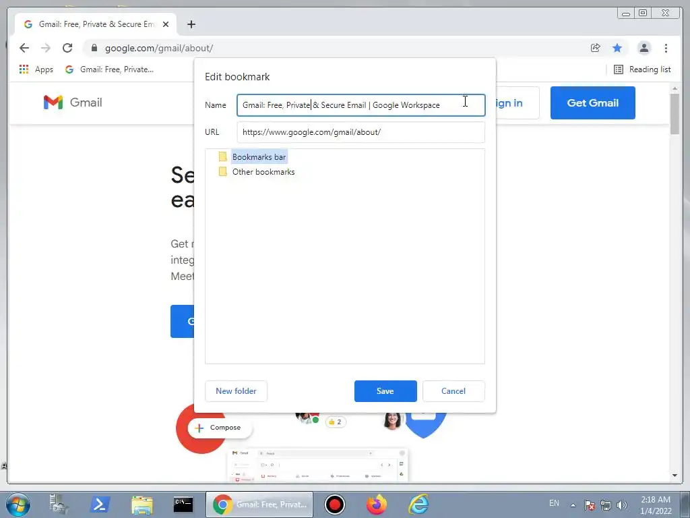Click the red record icon in taskbar

334,505
